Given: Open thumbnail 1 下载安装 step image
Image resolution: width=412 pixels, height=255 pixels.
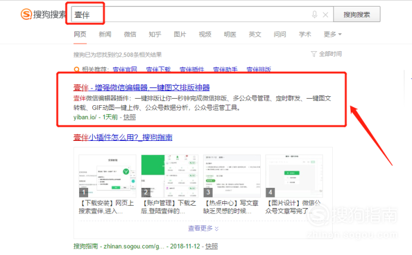Looking at the screenshot, I should [x=108, y=176].
